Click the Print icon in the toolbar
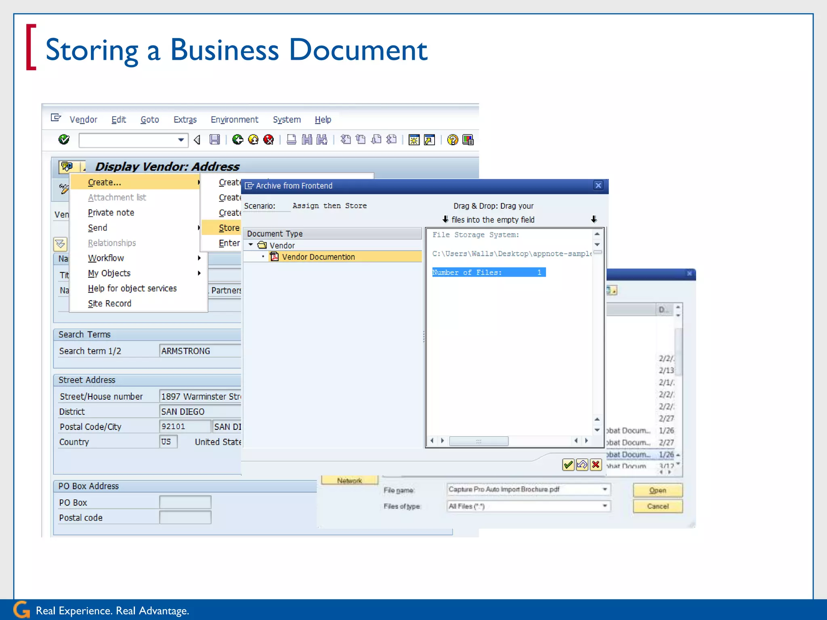Image resolution: width=827 pixels, height=620 pixels. tap(292, 140)
